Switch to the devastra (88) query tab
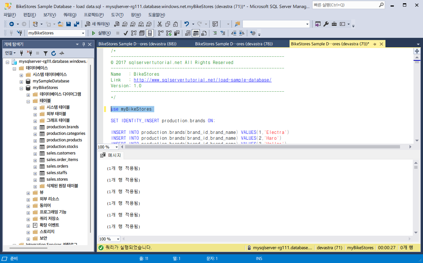 coord(137,44)
